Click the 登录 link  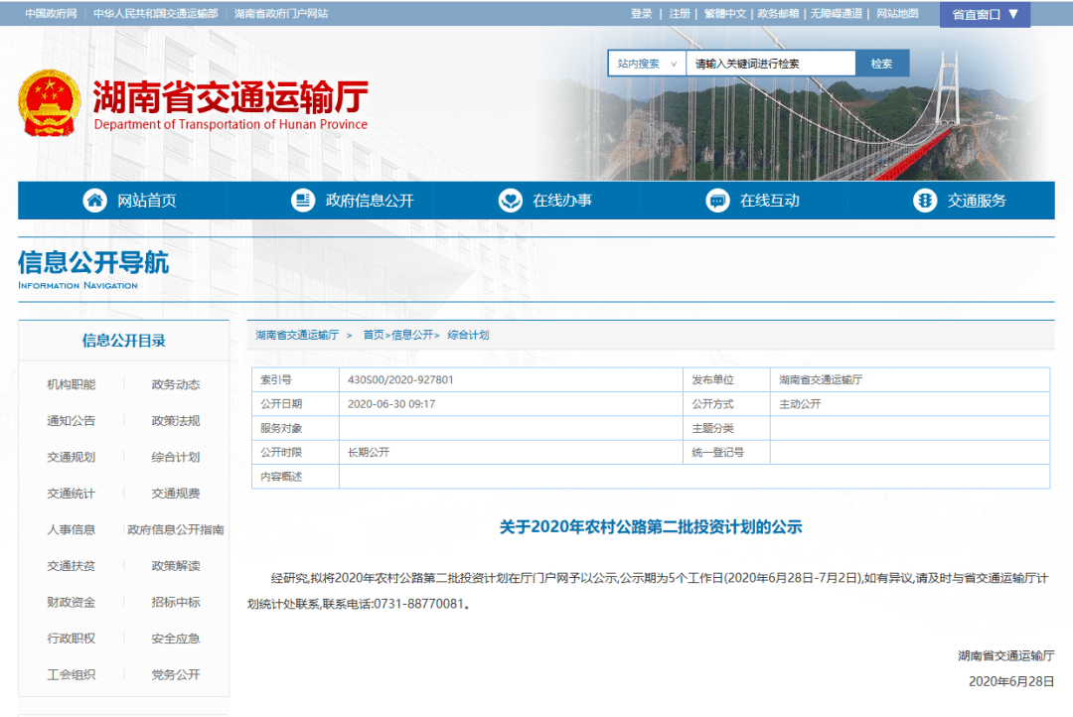pyautogui.click(x=642, y=14)
